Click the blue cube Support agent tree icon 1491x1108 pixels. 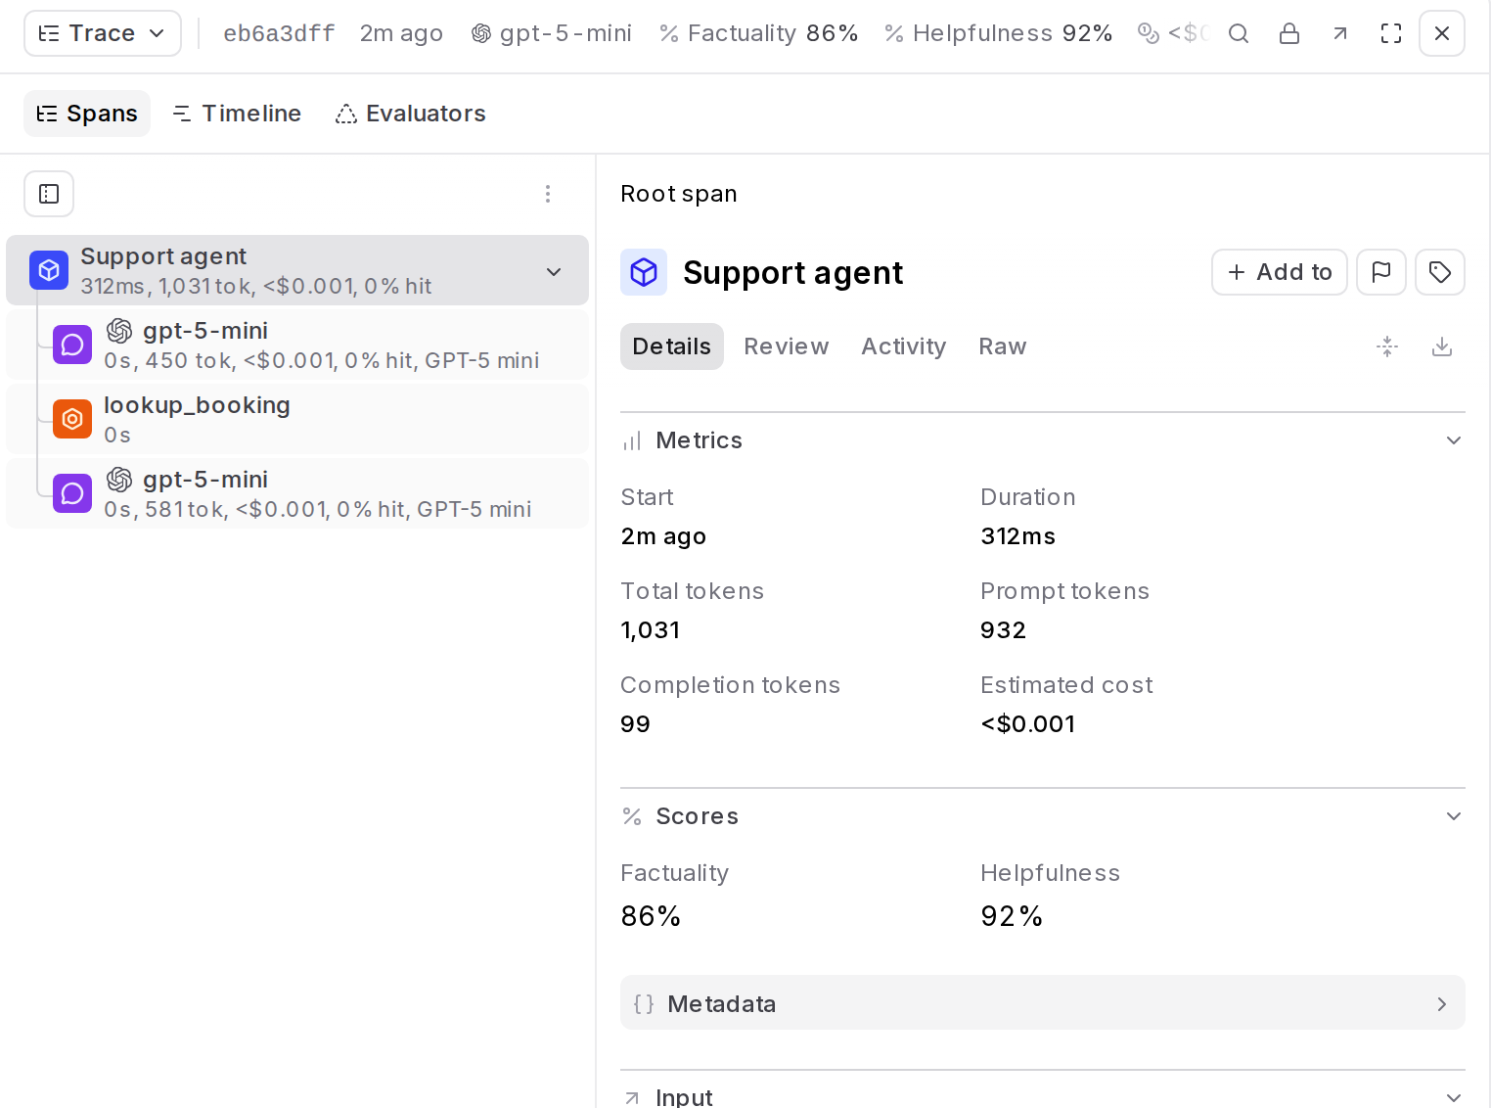pos(49,270)
